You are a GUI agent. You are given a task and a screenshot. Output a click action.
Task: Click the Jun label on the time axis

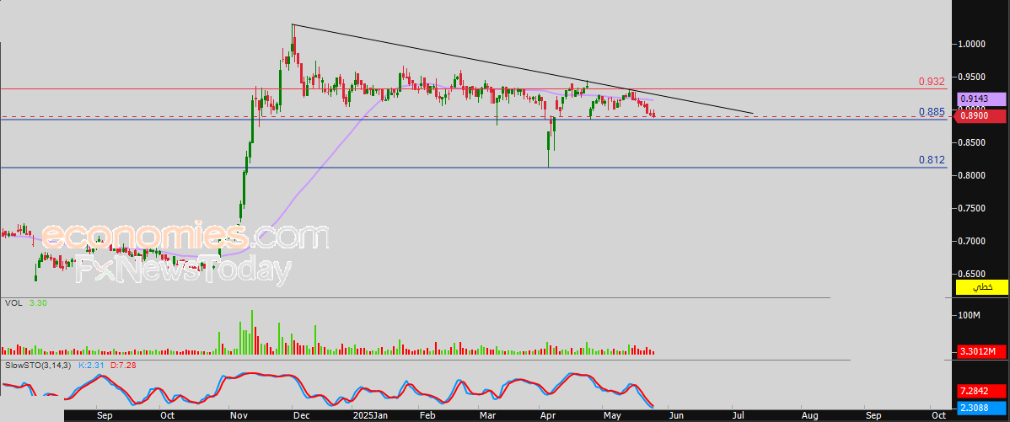(675, 415)
